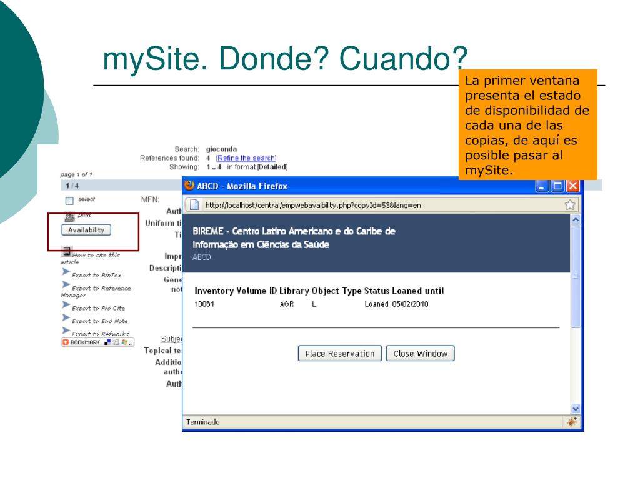Click the print icon
Image resolution: width=640 pixels, height=480 pixels.
[69, 216]
